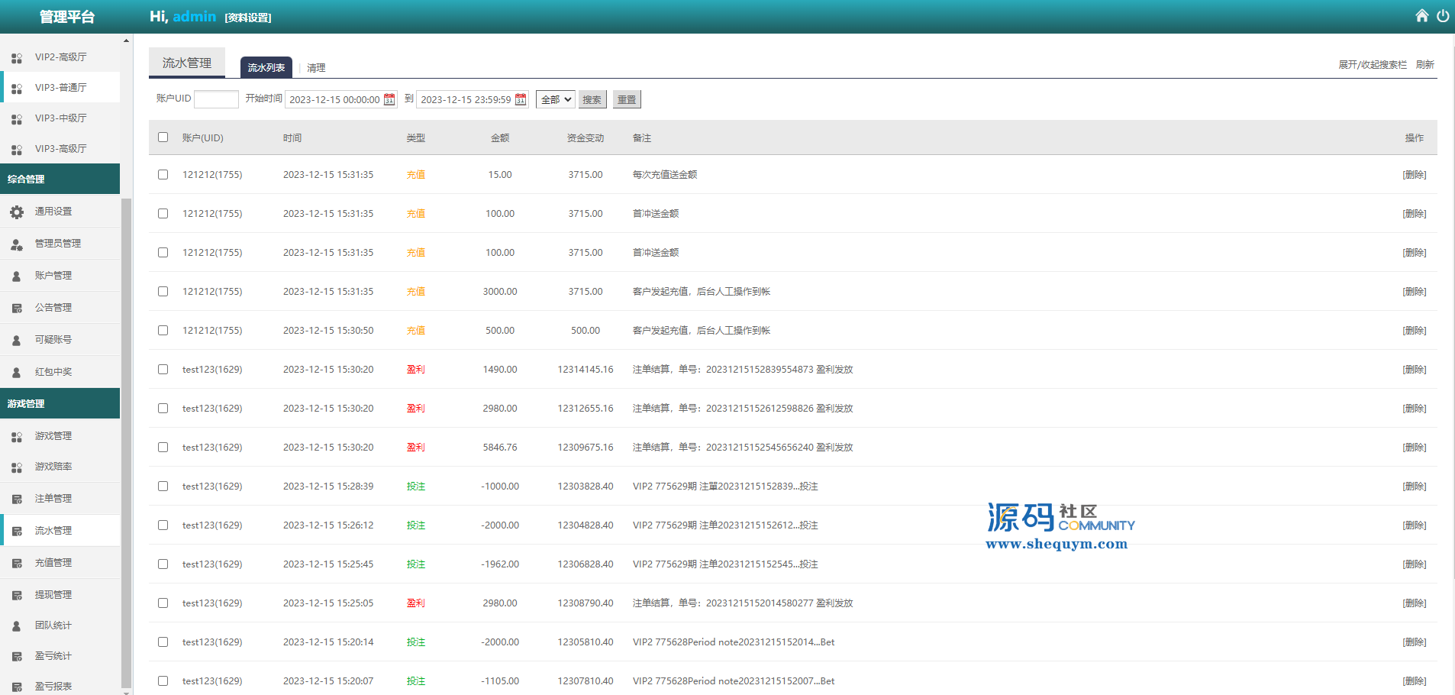Image resolution: width=1455 pixels, height=695 pixels.
Task: Delete the 每次充值送金额 row
Action: tap(1414, 174)
